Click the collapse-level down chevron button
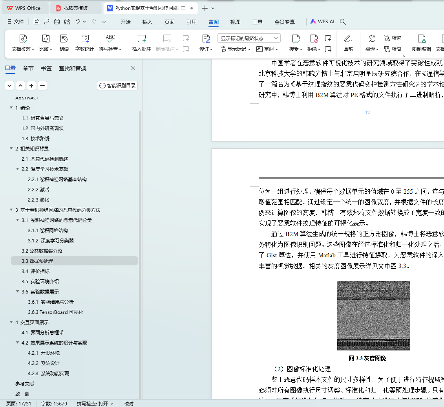 pos(9,86)
